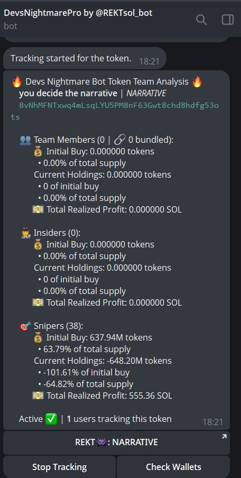Select the 'Tracking started for the token.' message

point(85,58)
